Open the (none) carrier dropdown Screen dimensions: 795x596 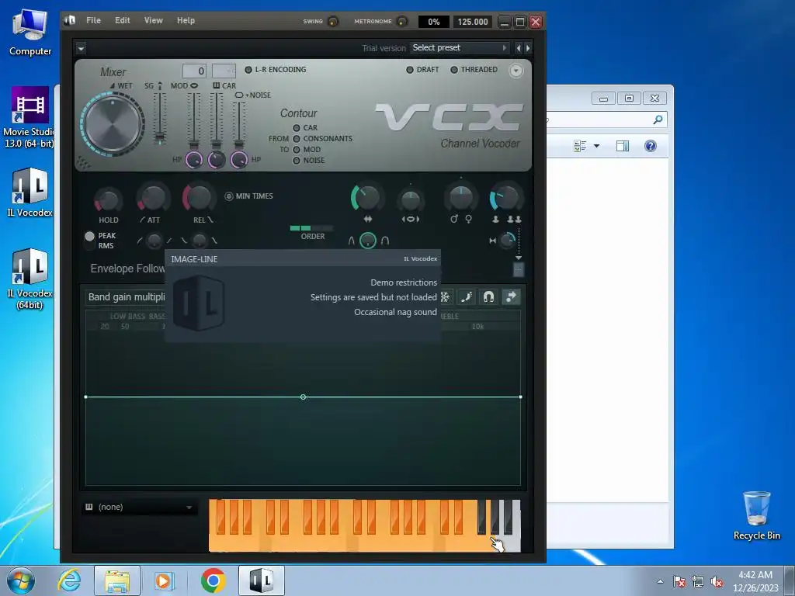coord(140,507)
